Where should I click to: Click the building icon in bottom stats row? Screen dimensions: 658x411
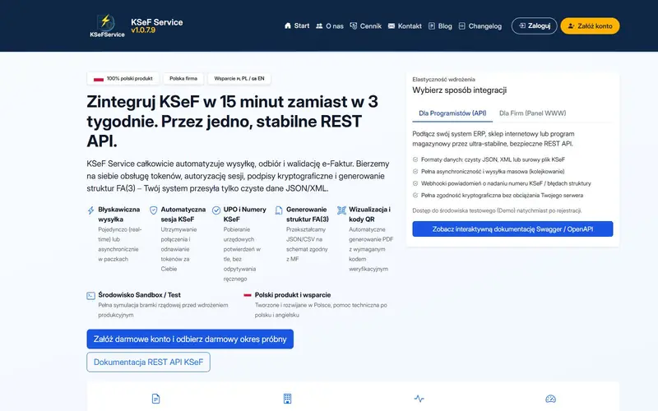(x=287, y=399)
